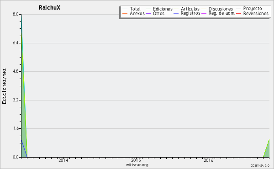Click the Ediciones/mes axis label
This screenshot has height=169, width=274.
[x=4, y=86]
